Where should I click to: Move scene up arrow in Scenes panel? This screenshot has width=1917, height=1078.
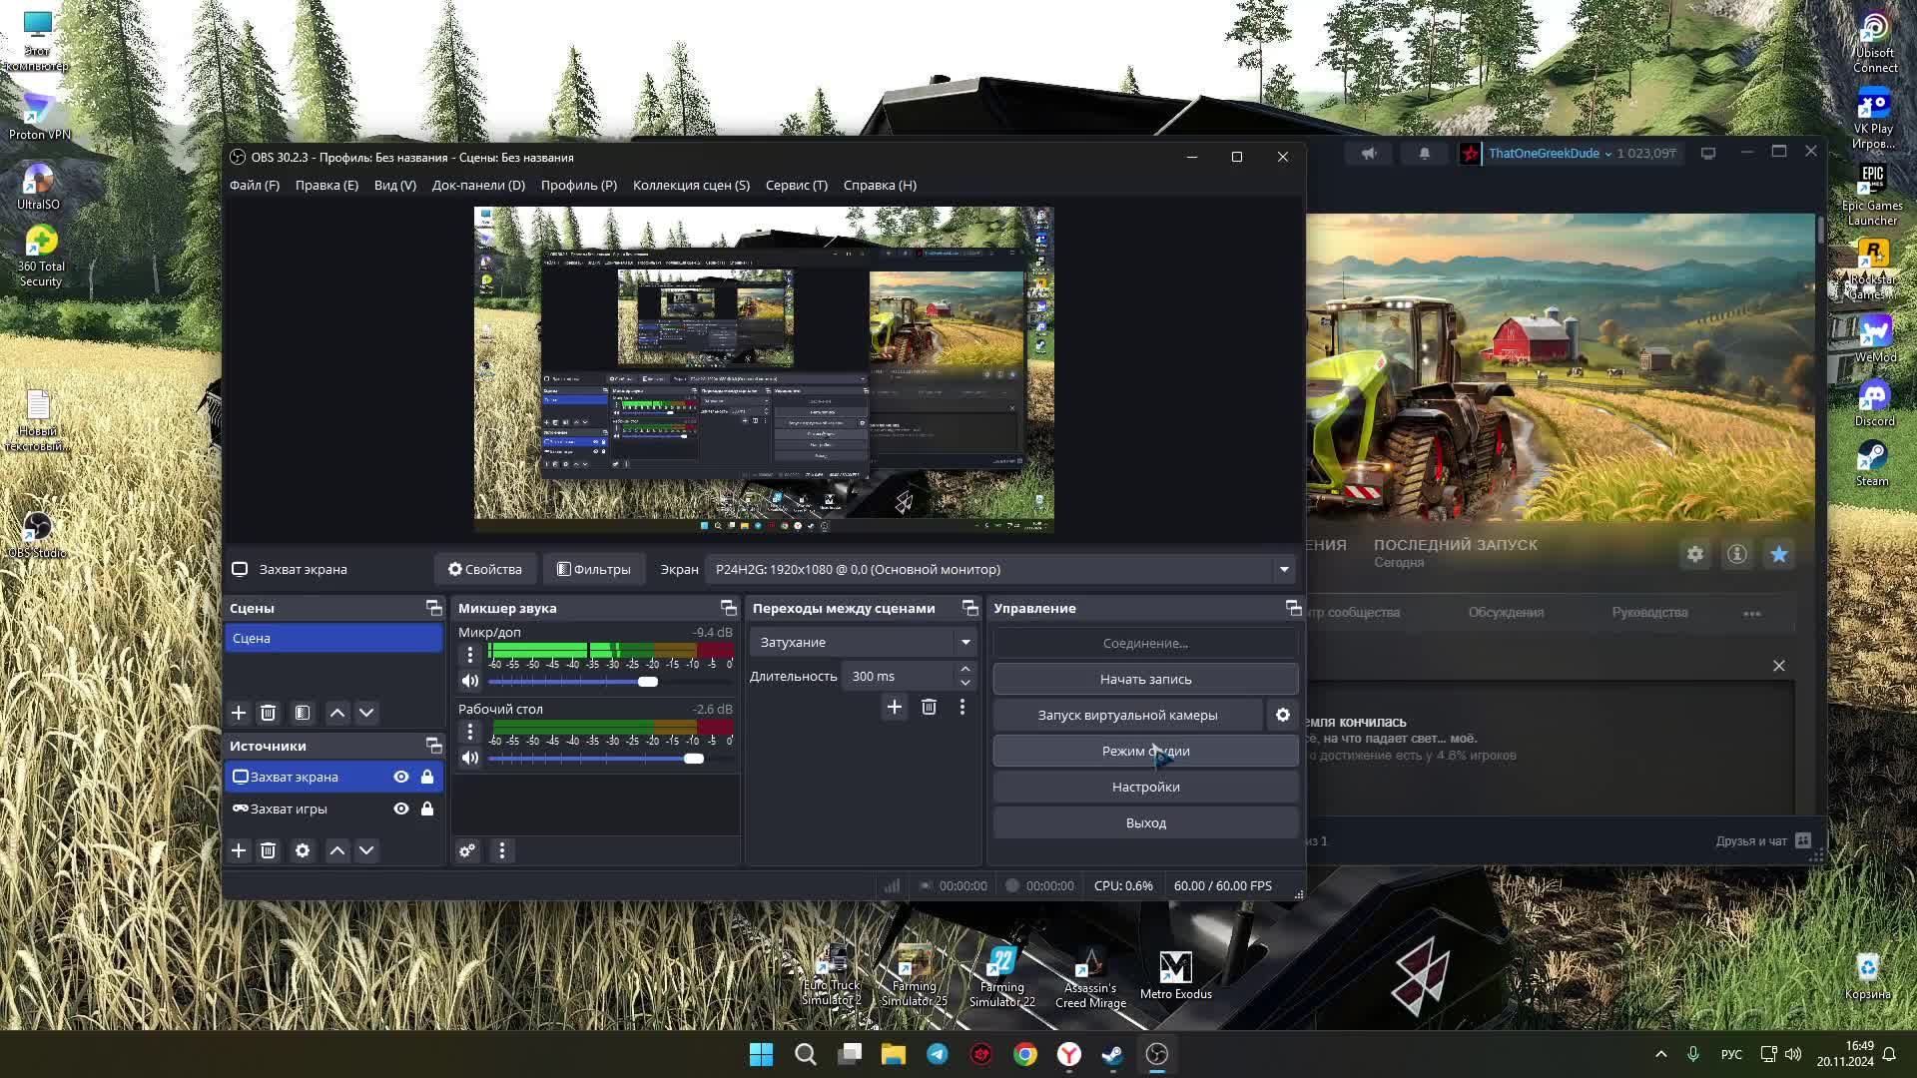click(x=337, y=713)
